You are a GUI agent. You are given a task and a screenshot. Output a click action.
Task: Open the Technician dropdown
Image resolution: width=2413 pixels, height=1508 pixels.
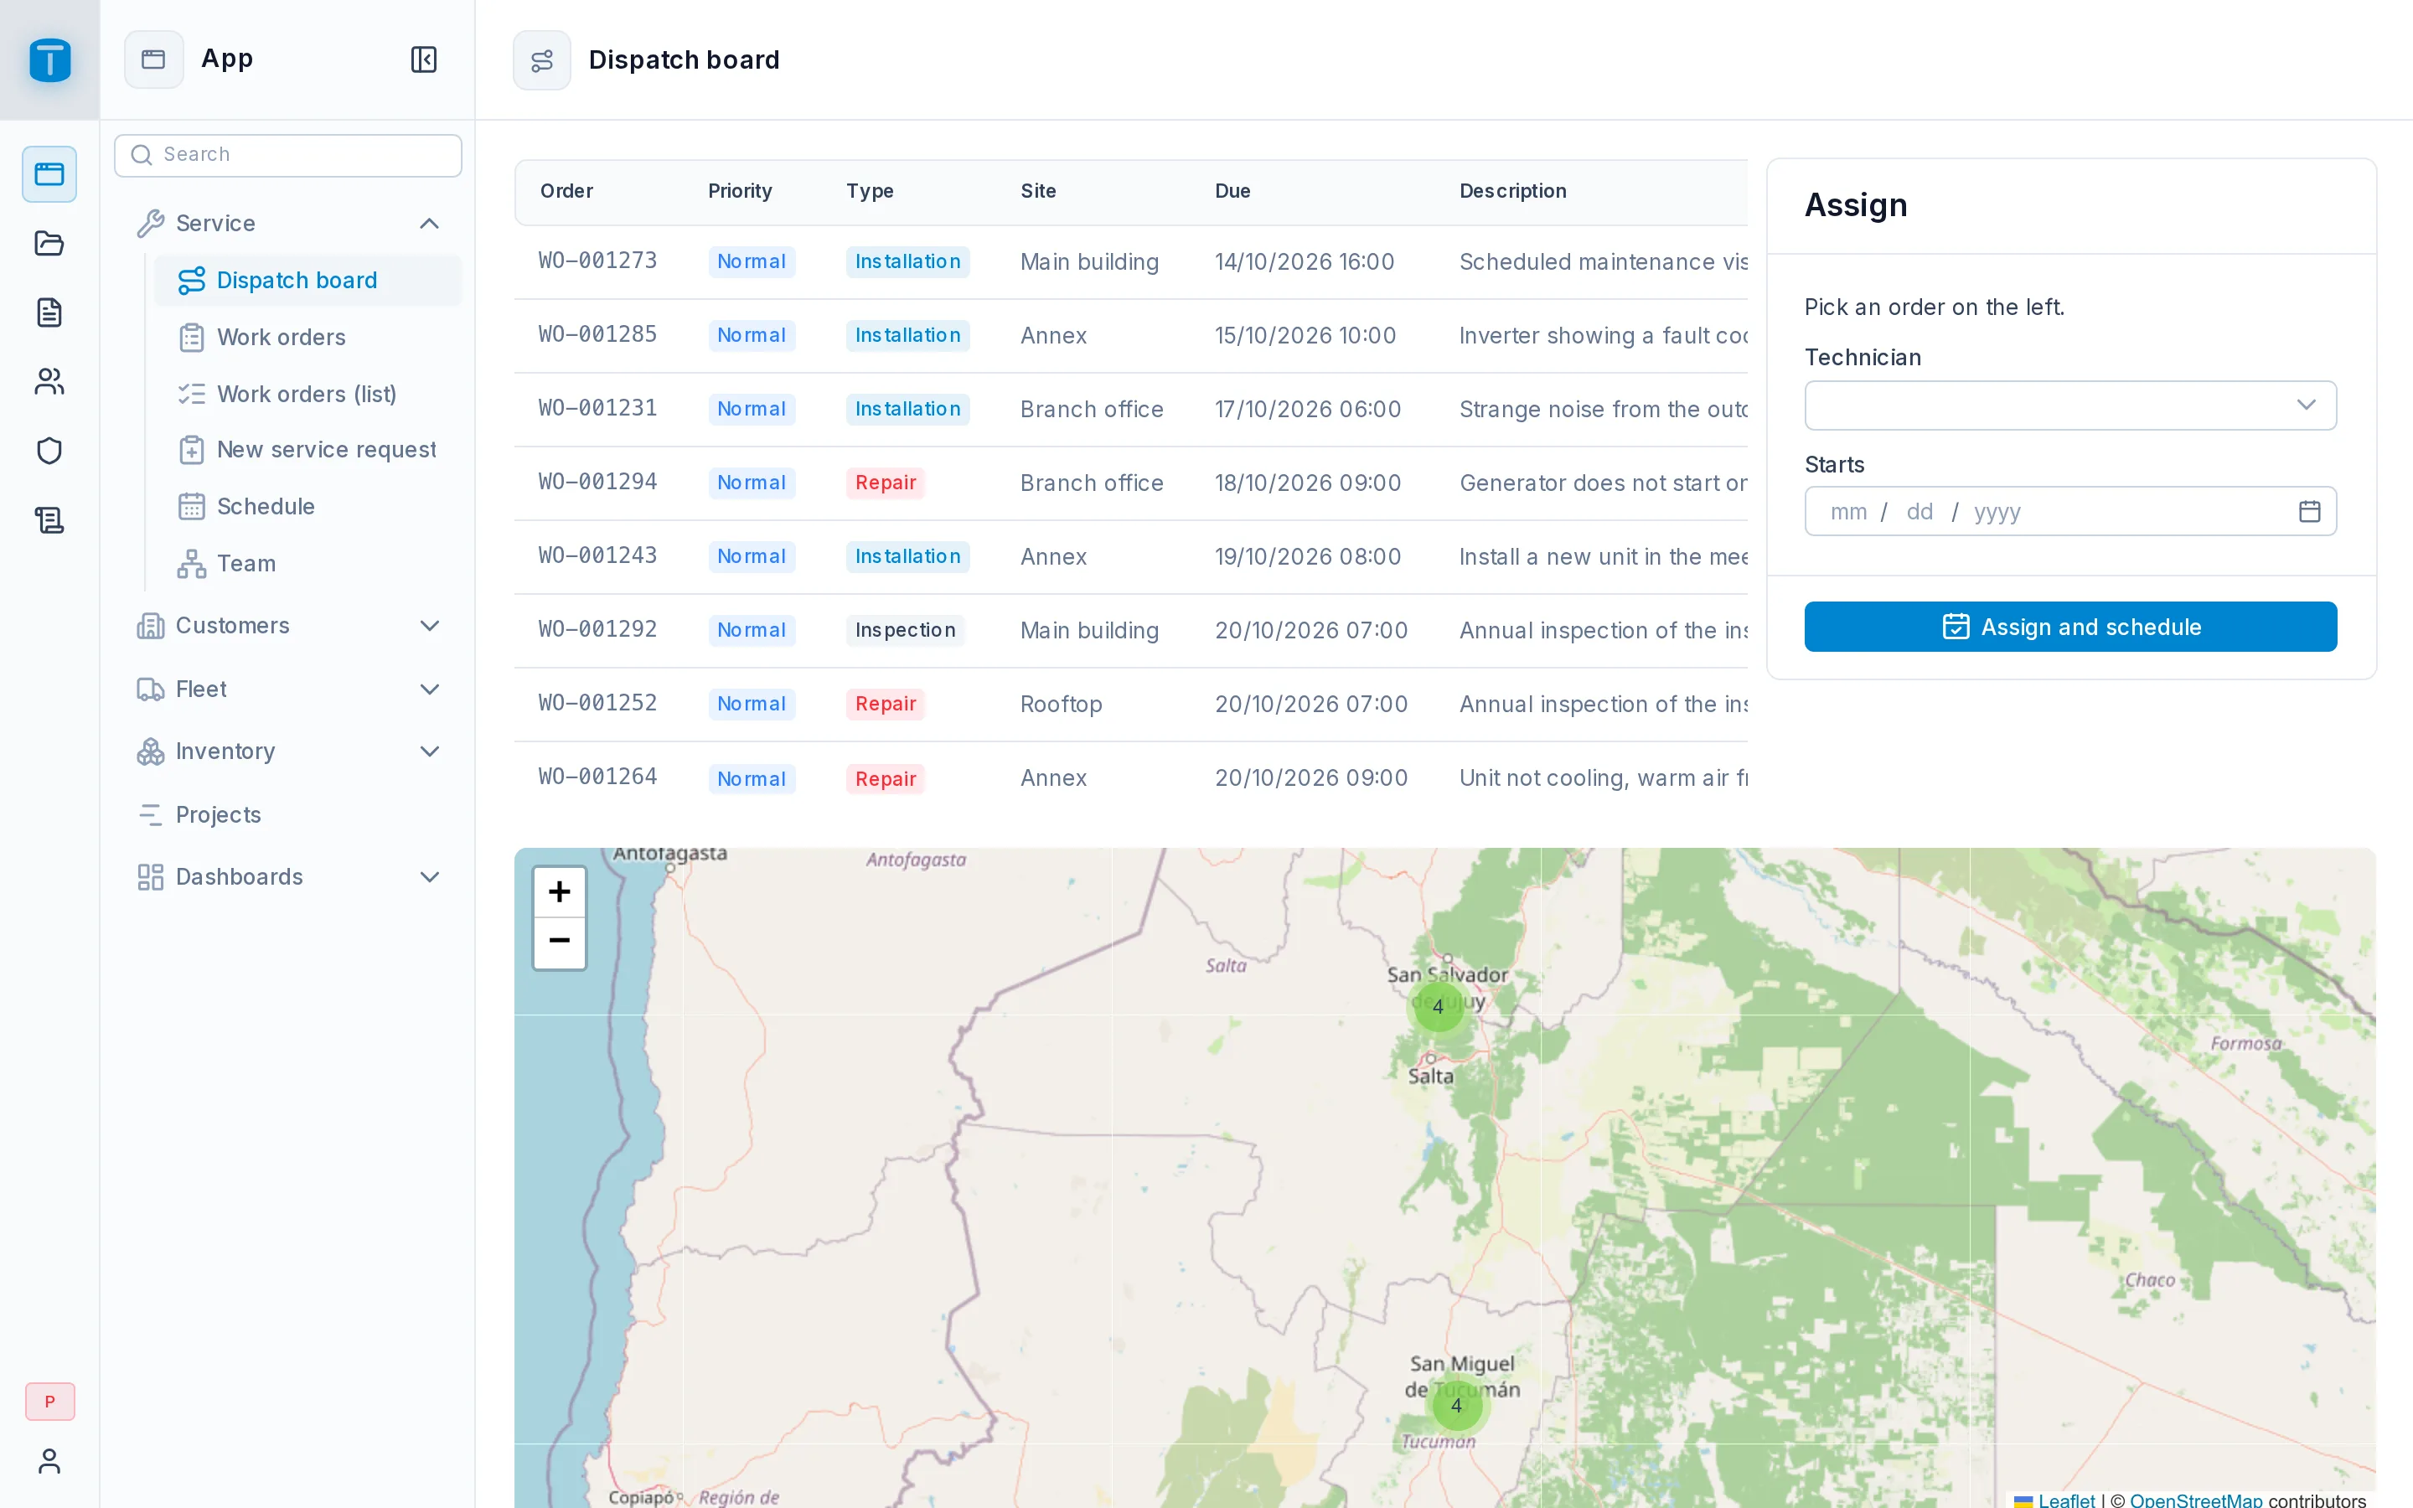coord(2070,405)
